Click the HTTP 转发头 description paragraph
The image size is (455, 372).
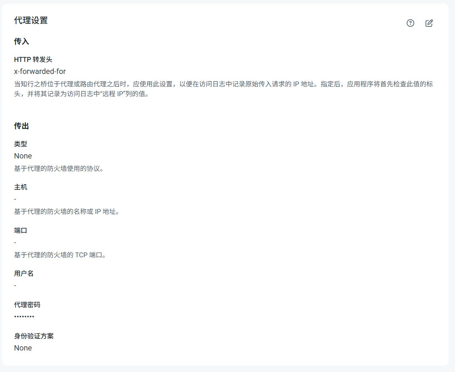(x=223, y=89)
